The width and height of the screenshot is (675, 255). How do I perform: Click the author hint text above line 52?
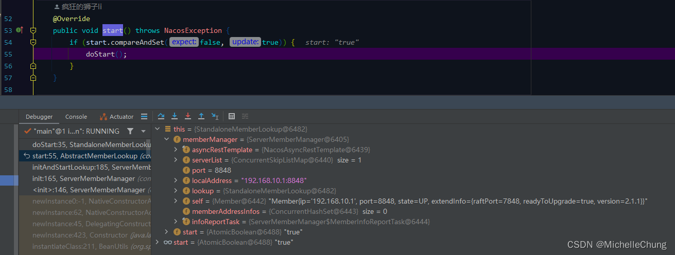[78, 7]
